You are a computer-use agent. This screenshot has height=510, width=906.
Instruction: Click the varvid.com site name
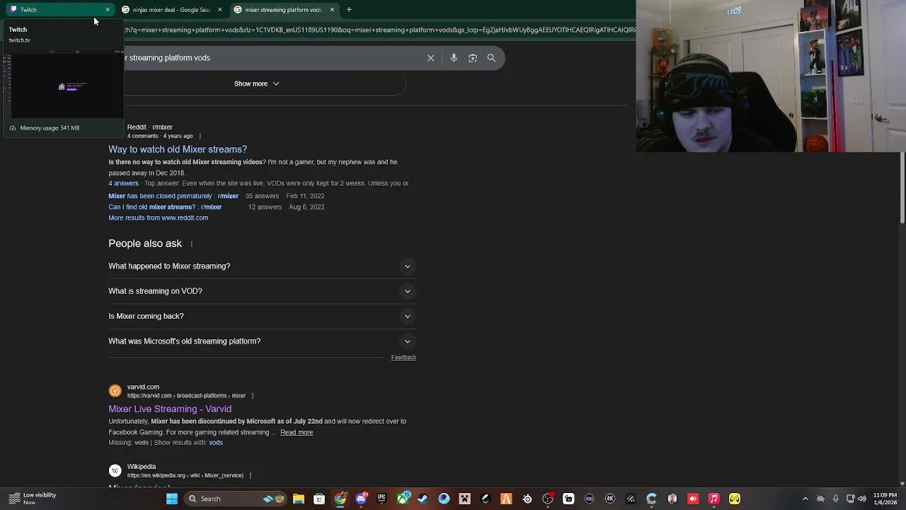tap(143, 387)
